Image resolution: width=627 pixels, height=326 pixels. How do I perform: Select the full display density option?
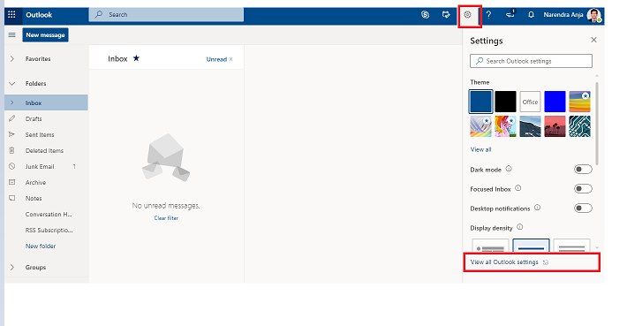click(490, 246)
